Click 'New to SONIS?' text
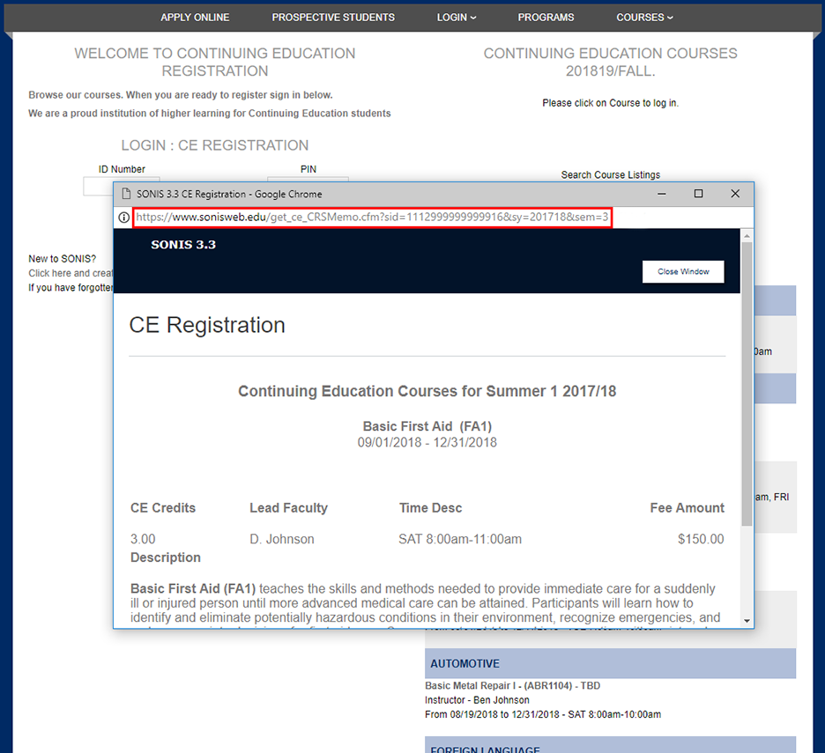Viewport: 825px width, 753px height. (x=62, y=259)
